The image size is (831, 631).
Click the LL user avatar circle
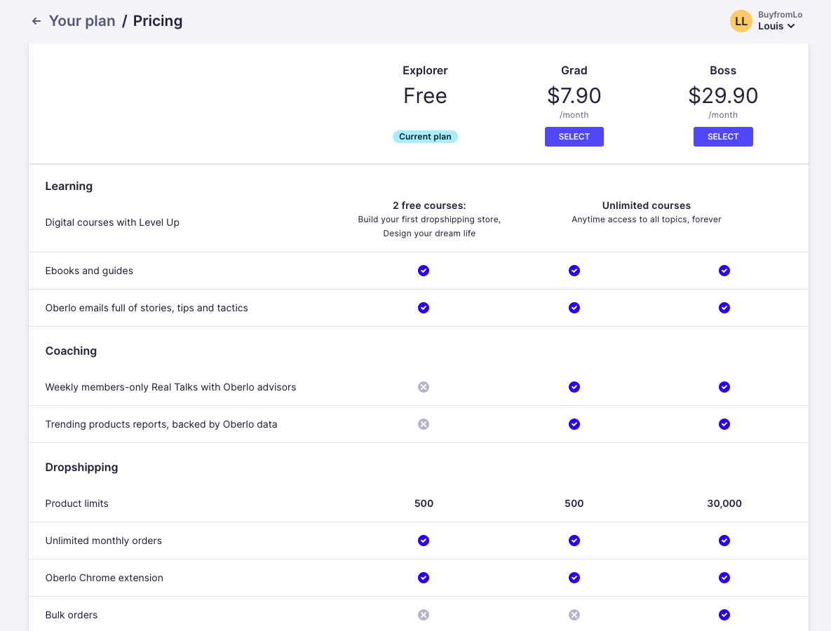click(741, 21)
